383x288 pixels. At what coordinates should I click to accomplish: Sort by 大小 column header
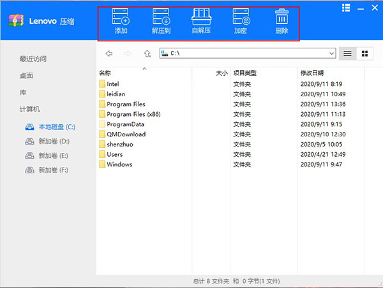(x=222, y=73)
